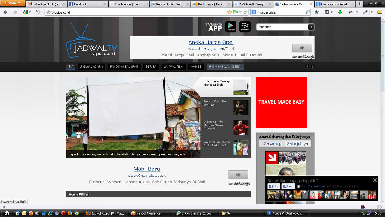Screen dimensions: 385x217
Task: Open the site's Facebook icon in nav bar
Action: coord(307,66)
